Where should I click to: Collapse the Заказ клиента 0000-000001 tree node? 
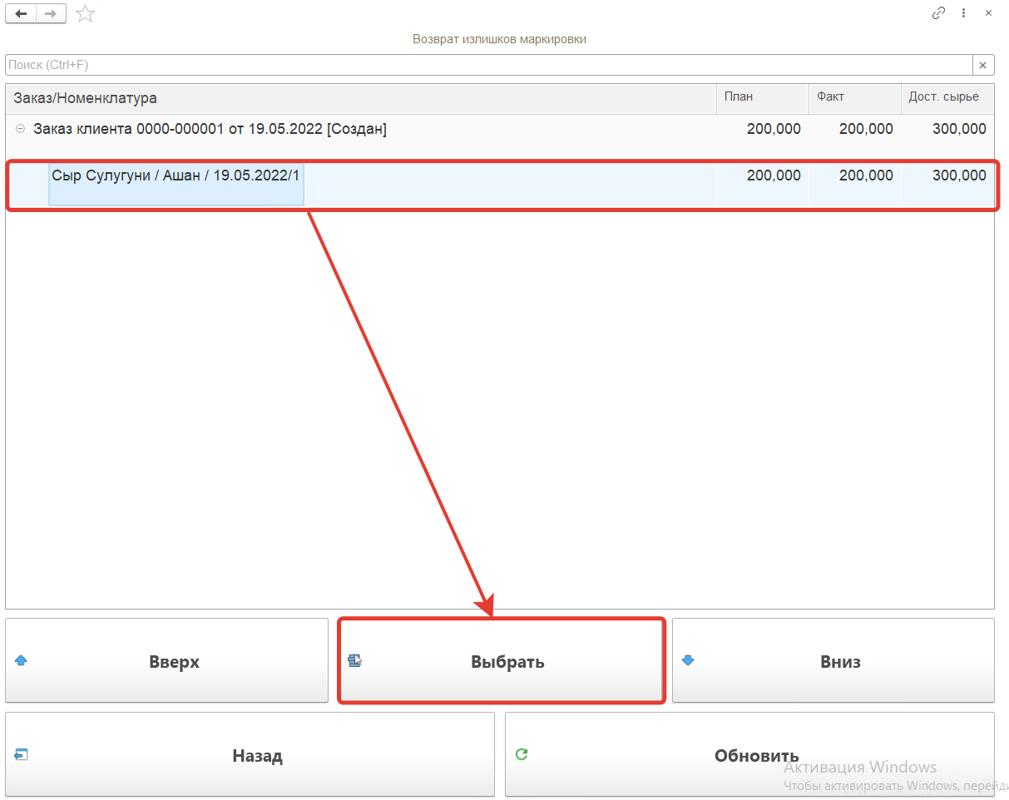click(21, 129)
